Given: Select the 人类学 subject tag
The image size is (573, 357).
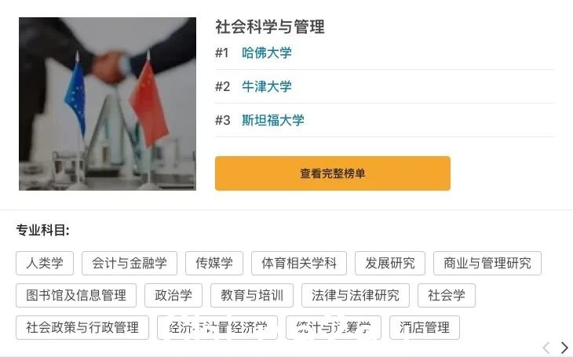Looking at the screenshot, I should pos(45,263).
